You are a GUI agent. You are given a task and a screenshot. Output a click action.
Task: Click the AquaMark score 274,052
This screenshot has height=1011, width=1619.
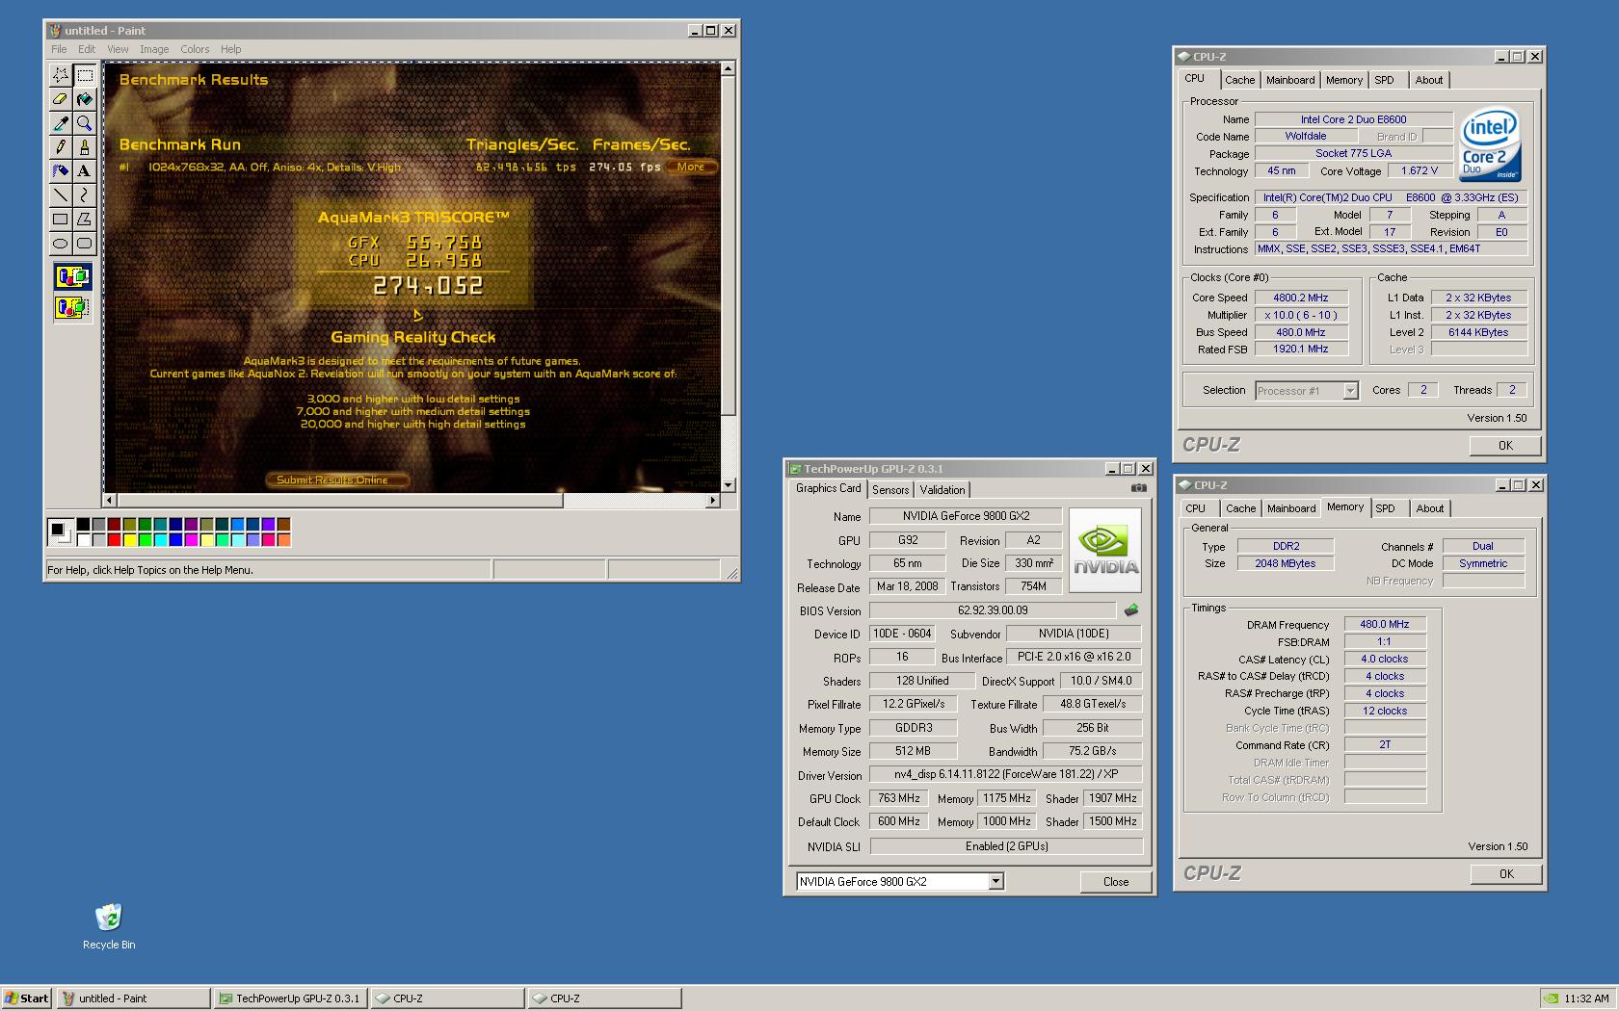click(428, 286)
